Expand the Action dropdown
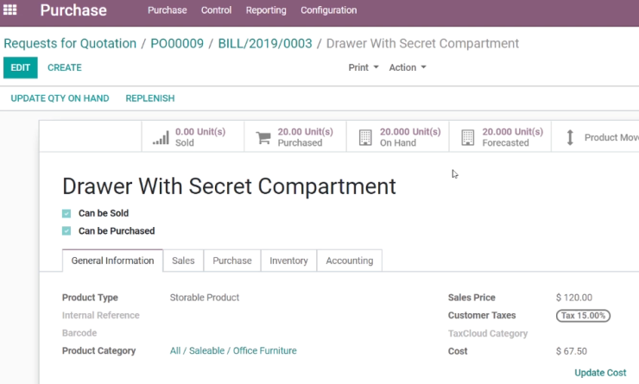639x384 pixels. tap(408, 67)
